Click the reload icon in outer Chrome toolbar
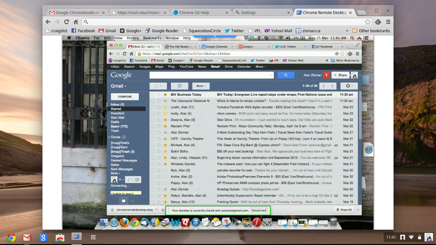The width and height of the screenshot is (436, 245). pos(66,22)
